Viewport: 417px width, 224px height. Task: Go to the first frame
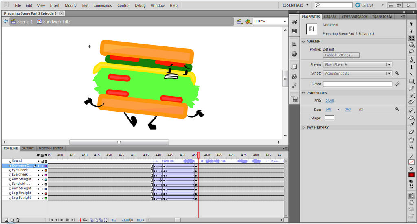[x=51, y=220]
